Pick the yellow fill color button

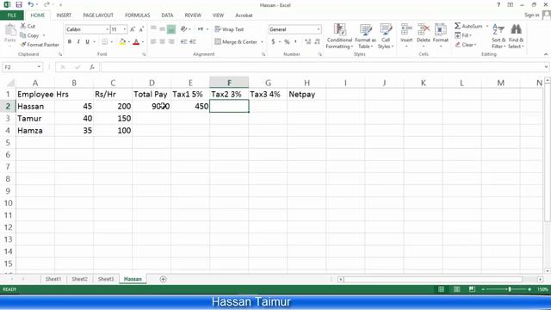click(122, 42)
